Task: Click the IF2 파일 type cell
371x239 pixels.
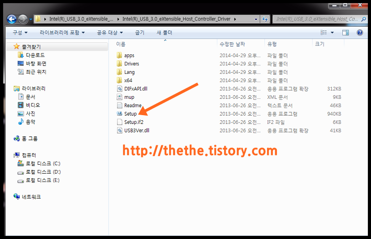Action: point(276,122)
